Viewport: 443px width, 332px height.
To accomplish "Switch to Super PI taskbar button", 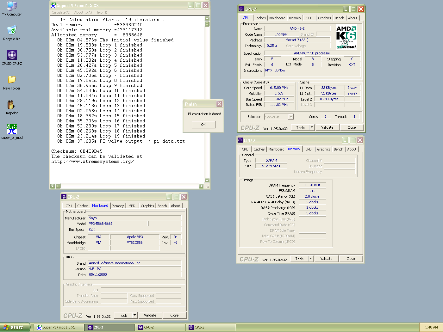I will [59, 327].
